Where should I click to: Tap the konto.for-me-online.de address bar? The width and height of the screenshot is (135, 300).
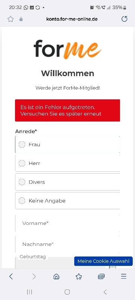click(72, 19)
